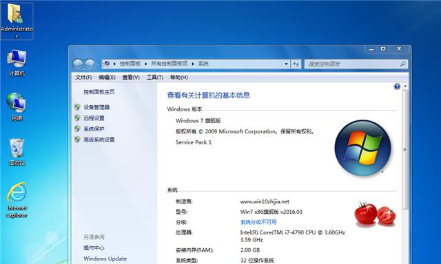Open 高级系统设置 from the sidebar
Image resolution: width=441 pixels, height=264 pixels.
[99, 140]
